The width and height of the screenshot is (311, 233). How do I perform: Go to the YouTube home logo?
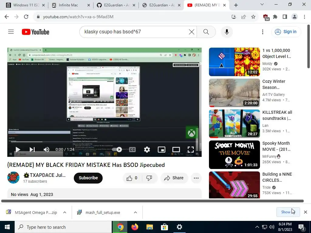(x=36, y=32)
